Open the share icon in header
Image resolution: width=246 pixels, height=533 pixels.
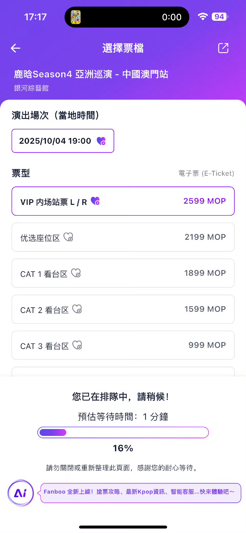click(x=223, y=48)
